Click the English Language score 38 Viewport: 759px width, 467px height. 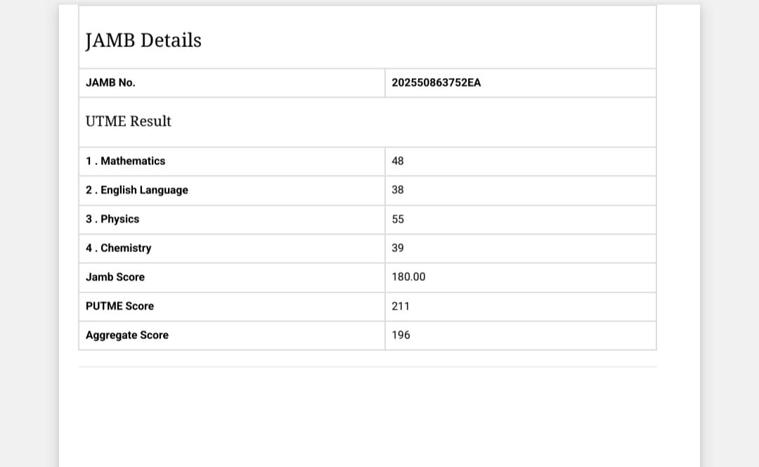point(398,190)
